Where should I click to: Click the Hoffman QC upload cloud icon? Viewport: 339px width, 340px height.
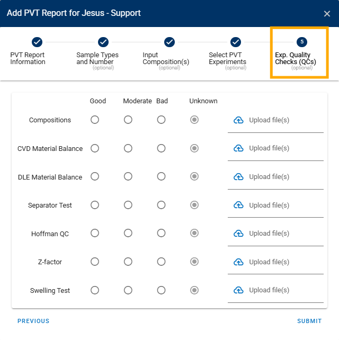click(238, 234)
